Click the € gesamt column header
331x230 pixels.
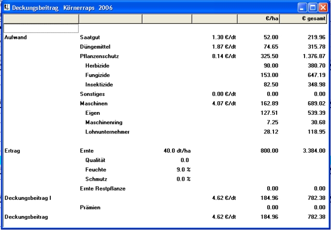304,19
